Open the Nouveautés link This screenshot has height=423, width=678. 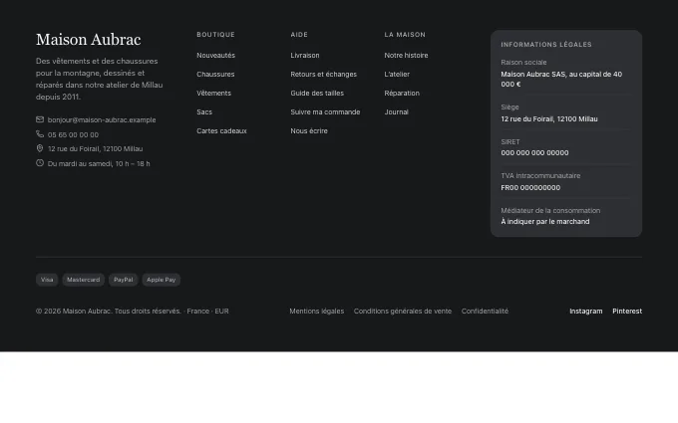pos(215,56)
